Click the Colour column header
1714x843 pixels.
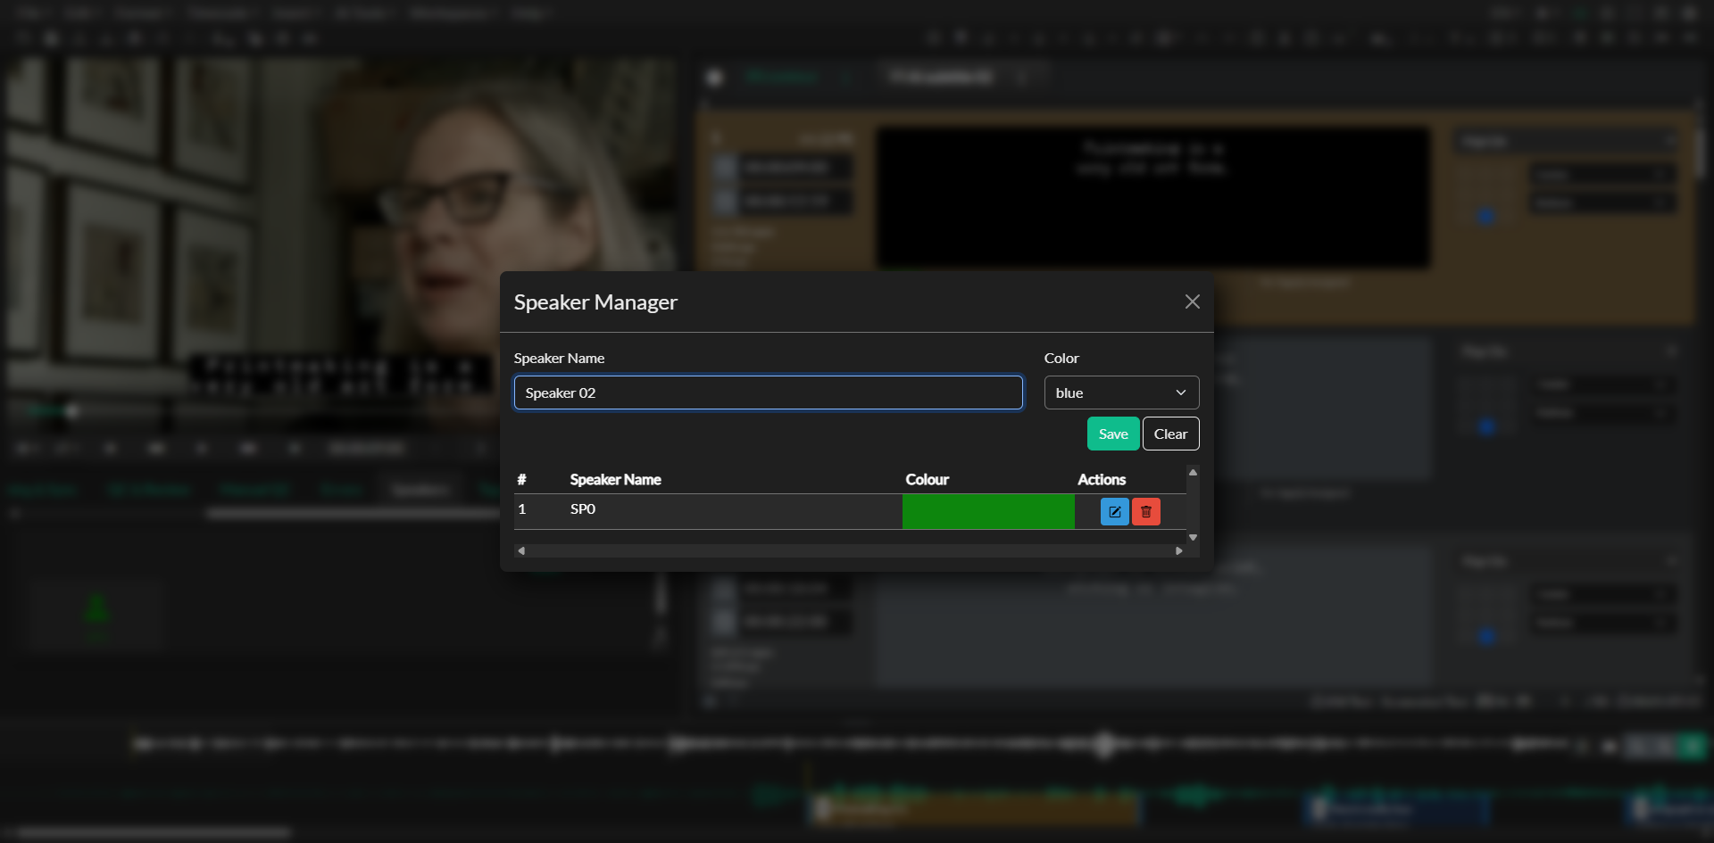[x=928, y=479]
